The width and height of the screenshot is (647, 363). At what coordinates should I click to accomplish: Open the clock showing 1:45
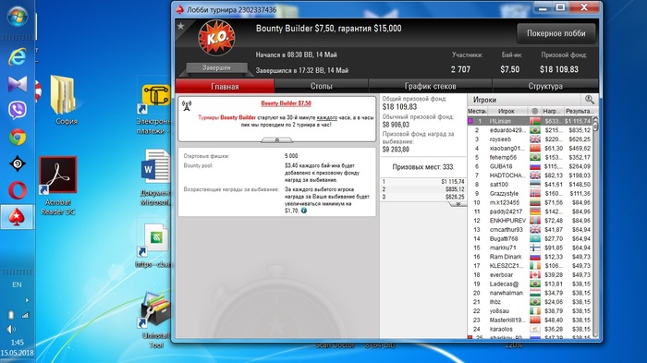[x=18, y=343]
